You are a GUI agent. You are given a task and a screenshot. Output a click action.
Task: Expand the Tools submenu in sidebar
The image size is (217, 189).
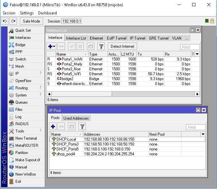[26, 131]
